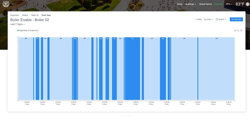Viewport: 250px width, 140px height.
Task: Open the Equipment breadcrumb link
Action: [15, 15]
